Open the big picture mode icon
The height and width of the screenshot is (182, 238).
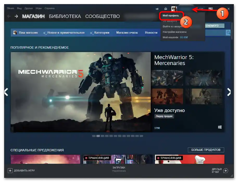210,9
